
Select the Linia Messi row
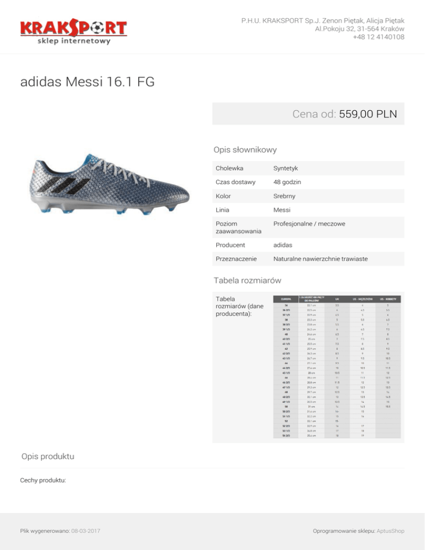click(x=308, y=210)
